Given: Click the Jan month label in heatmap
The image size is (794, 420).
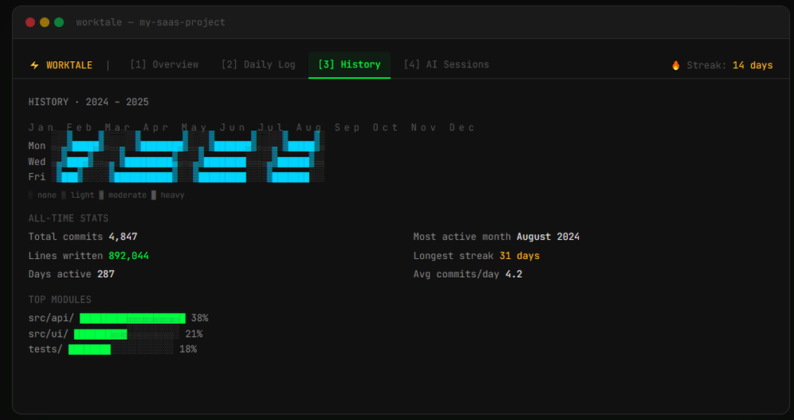Looking at the screenshot, I should coord(40,127).
